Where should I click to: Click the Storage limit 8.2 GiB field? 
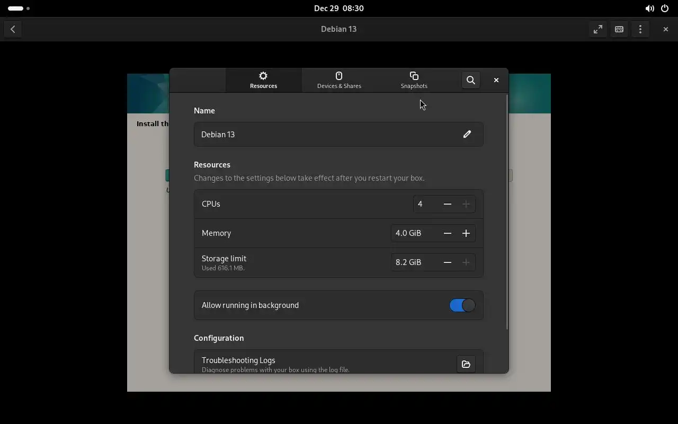[415, 262]
